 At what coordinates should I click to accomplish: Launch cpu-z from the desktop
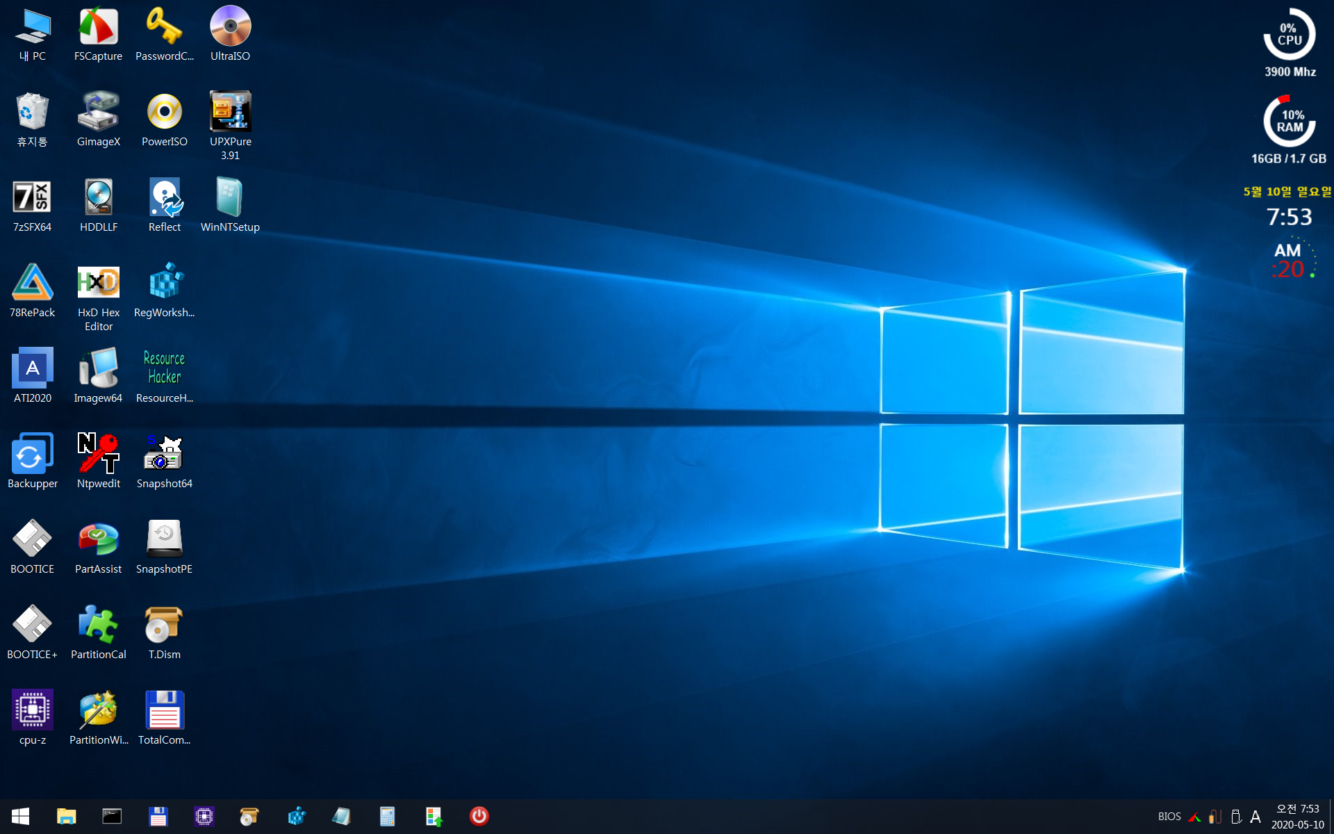point(33,719)
